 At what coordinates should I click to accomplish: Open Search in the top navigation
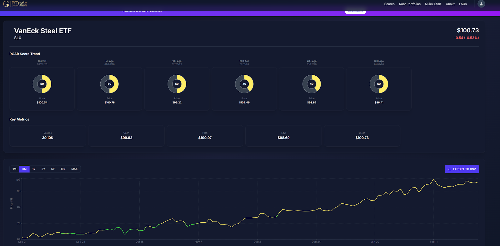(x=389, y=4)
